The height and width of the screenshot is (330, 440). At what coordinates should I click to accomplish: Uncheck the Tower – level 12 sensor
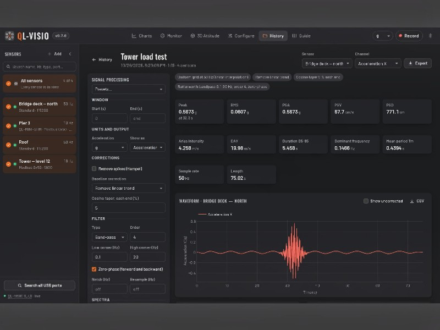click(x=8, y=164)
